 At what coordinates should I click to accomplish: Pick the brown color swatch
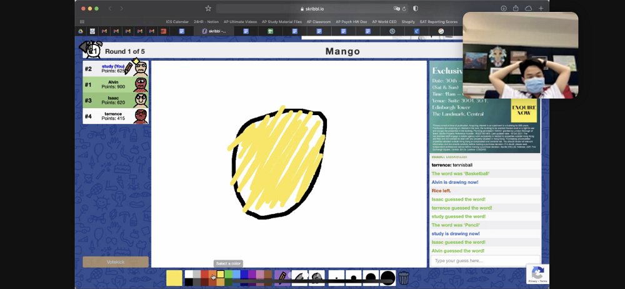point(268,274)
